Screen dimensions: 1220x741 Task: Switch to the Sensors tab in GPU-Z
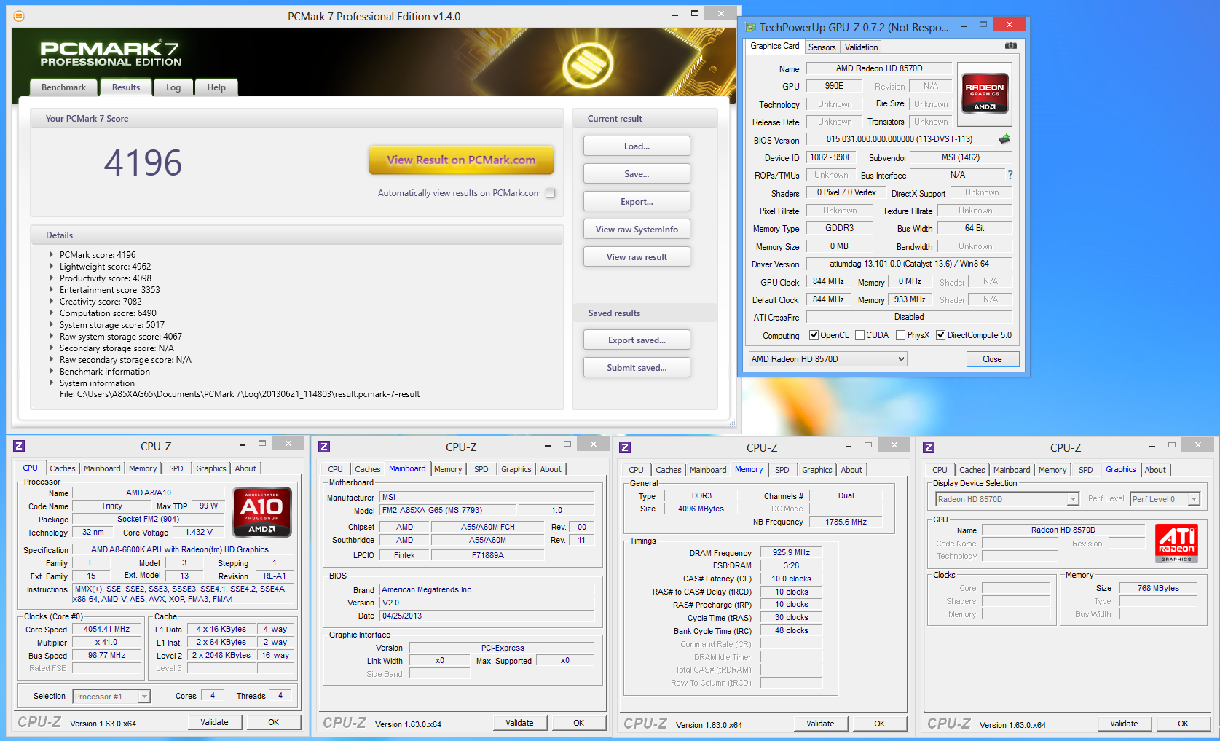tap(822, 47)
